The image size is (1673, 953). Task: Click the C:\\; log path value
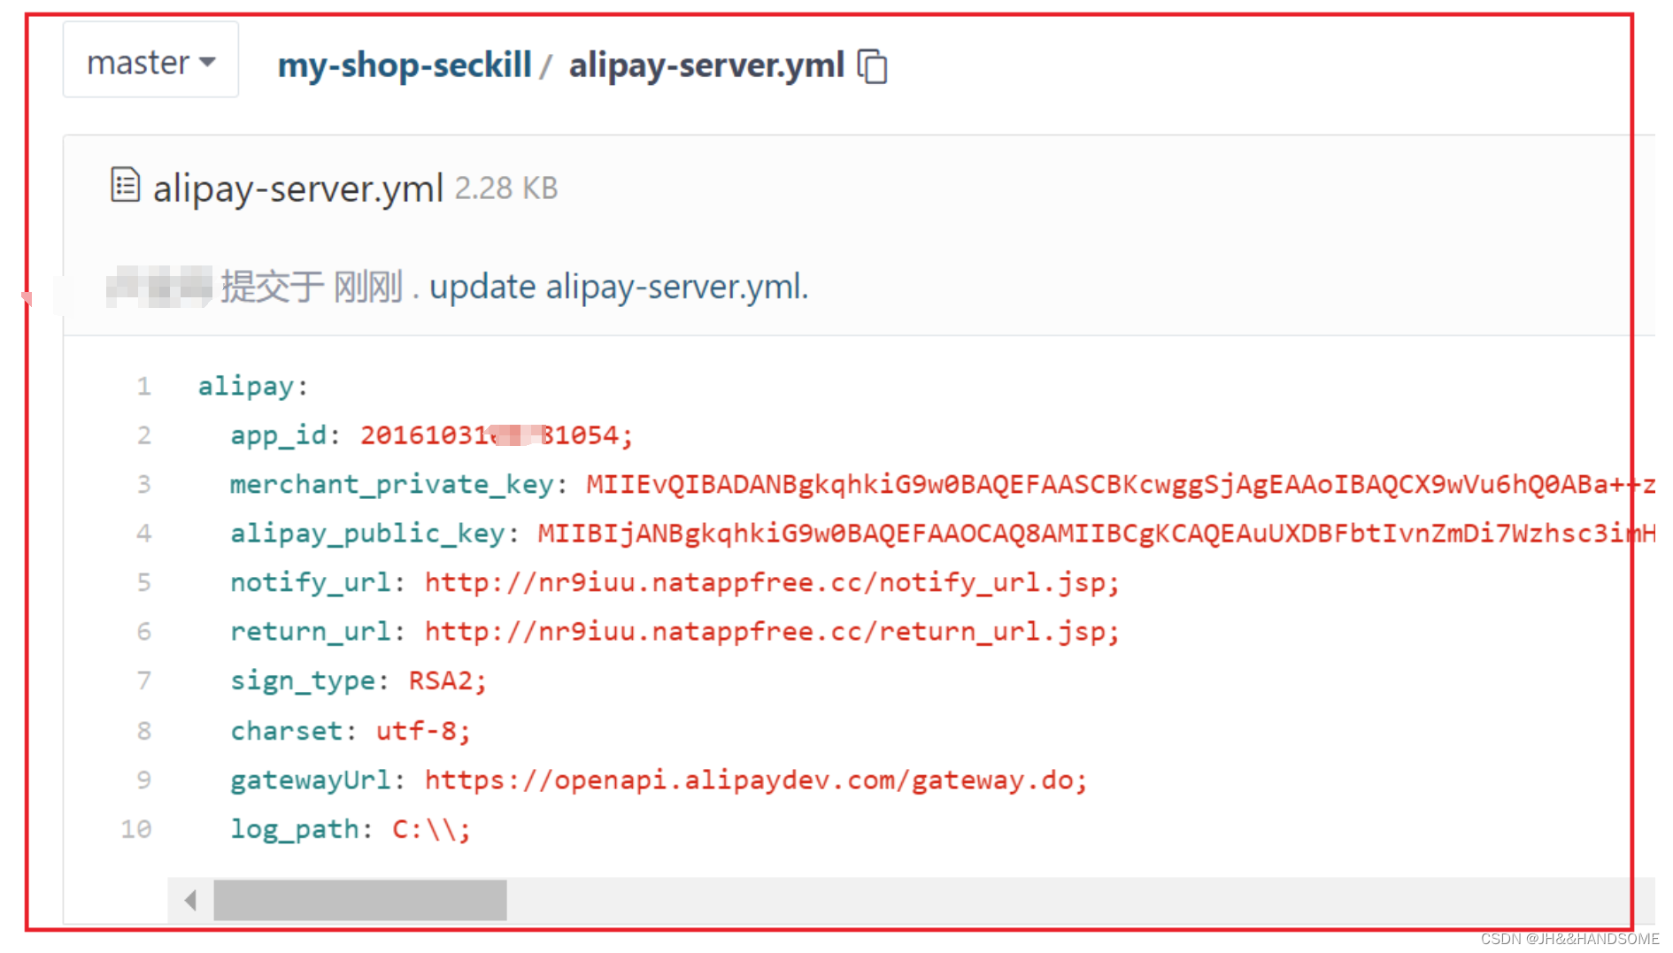click(431, 830)
